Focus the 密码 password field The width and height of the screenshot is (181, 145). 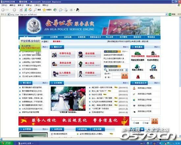pos(116,77)
